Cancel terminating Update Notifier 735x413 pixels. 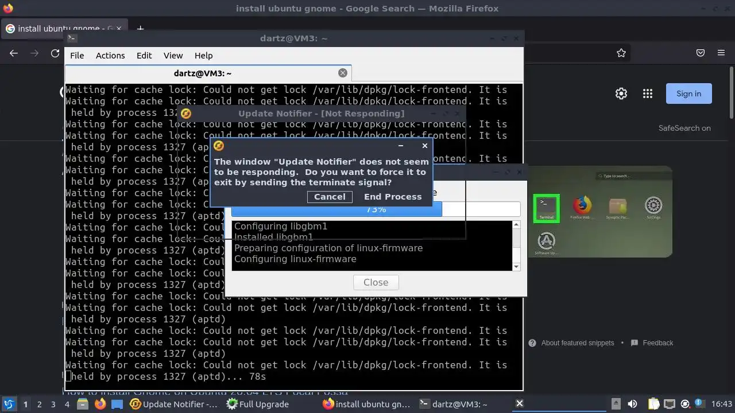tap(330, 197)
